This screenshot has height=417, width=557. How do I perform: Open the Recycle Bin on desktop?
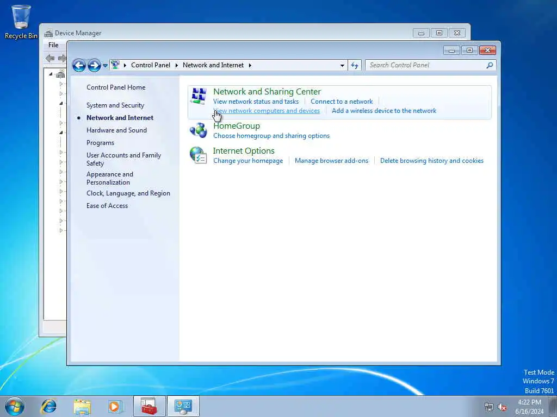click(21, 22)
